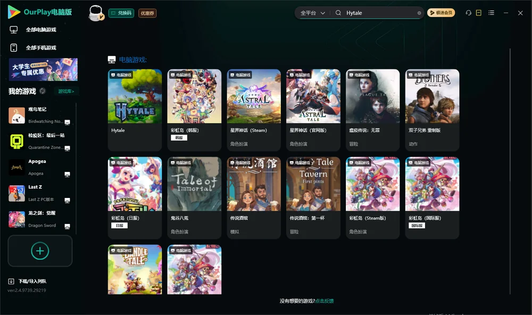Viewport: 532px width, 315px height.
Task: Click the 日服 tag on the 彩虹岛 card
Action: pos(119,226)
